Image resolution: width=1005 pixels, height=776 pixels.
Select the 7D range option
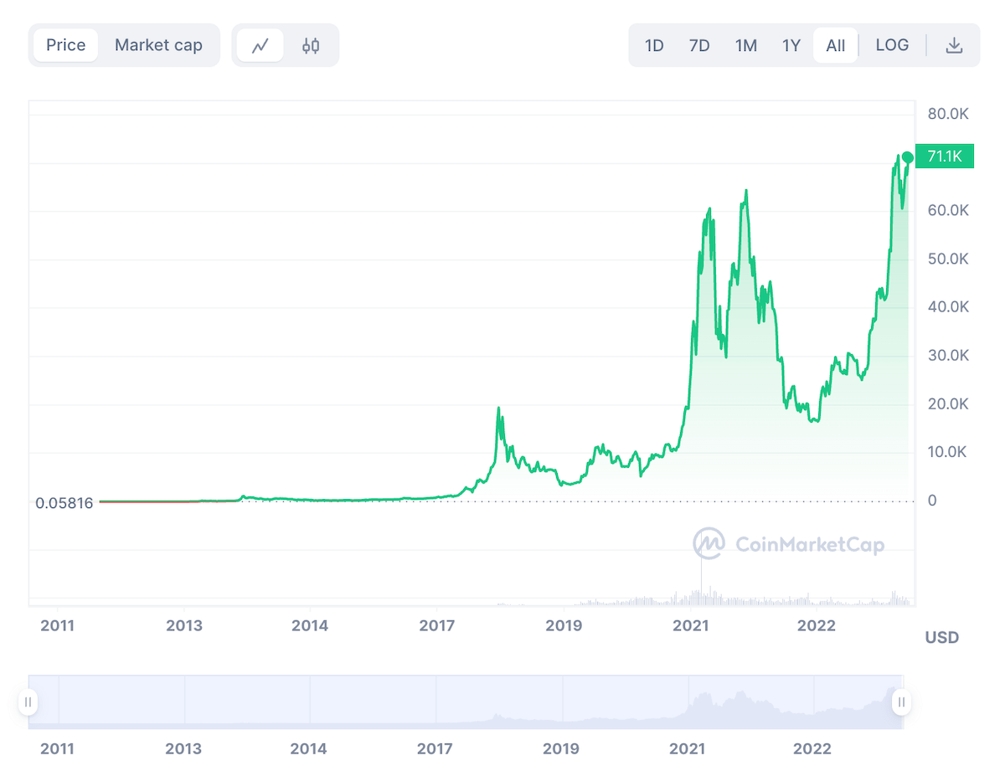(x=699, y=45)
